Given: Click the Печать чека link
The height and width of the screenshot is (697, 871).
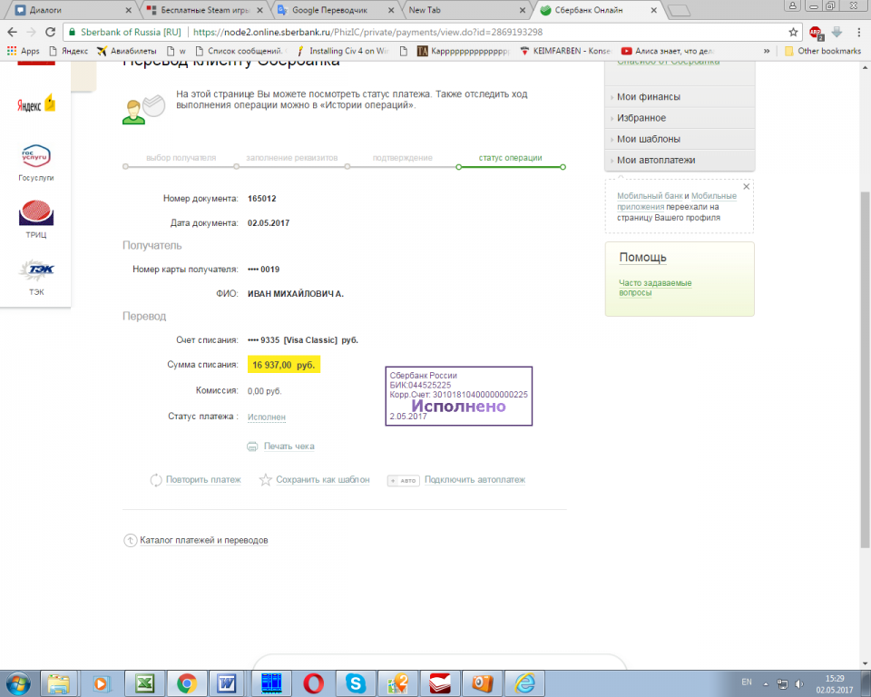Looking at the screenshot, I should click(x=289, y=447).
